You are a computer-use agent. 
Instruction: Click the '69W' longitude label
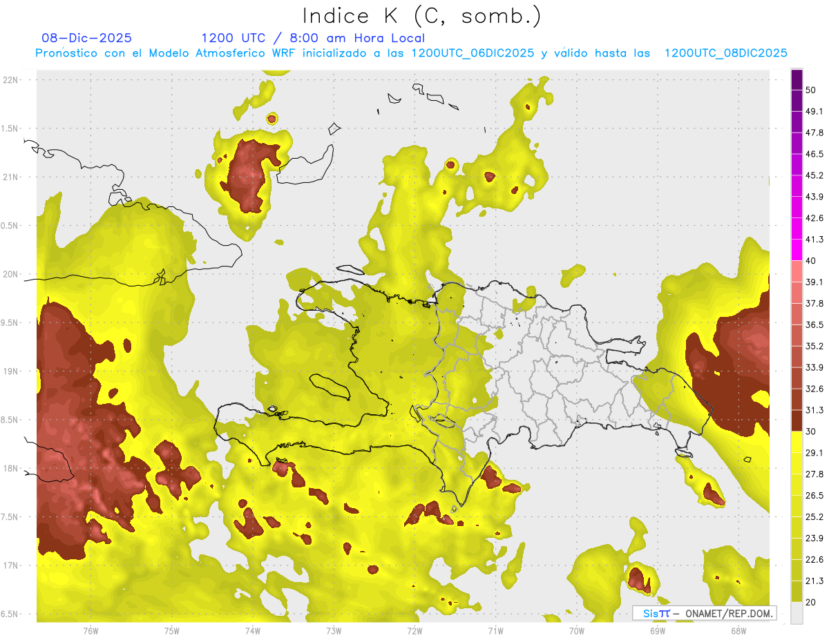tap(657, 631)
